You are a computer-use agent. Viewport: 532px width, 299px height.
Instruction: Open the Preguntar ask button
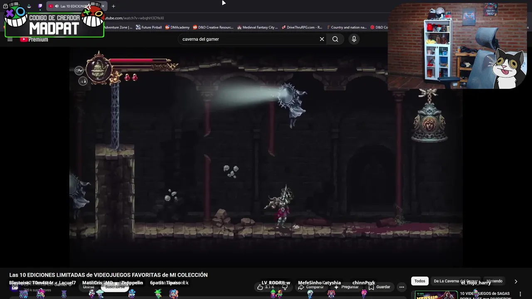click(x=346, y=287)
